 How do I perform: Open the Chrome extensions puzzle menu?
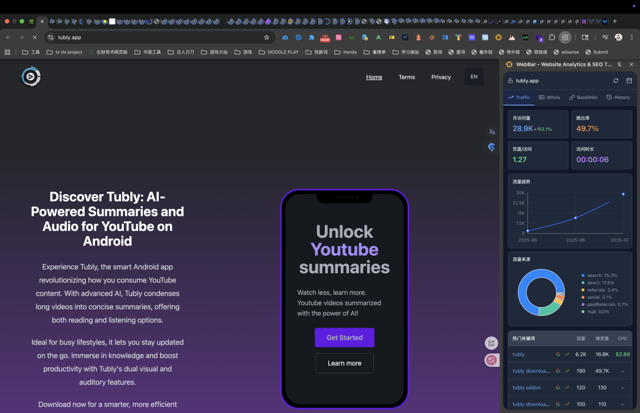tap(552, 37)
